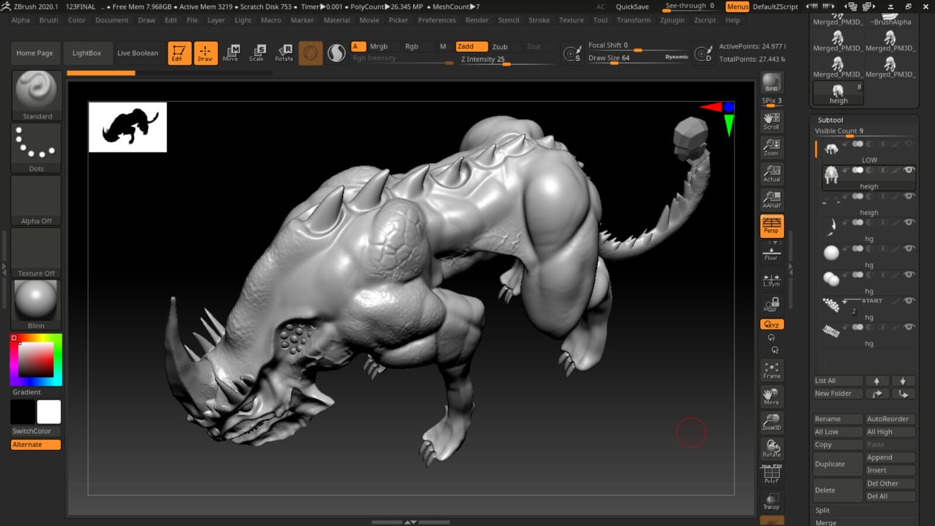Hide the selected heigh subtool eye

point(909,170)
